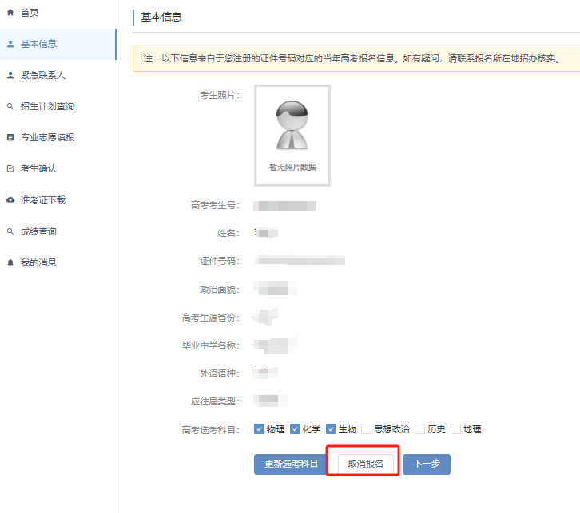Open 紧急联系人 menu item
Viewport: 580px width, 513px height.
pyautogui.click(x=43, y=75)
